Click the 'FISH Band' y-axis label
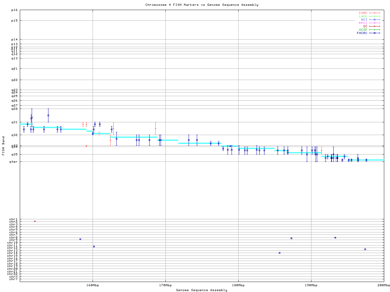This screenshot has width=390, height=292. point(3,146)
